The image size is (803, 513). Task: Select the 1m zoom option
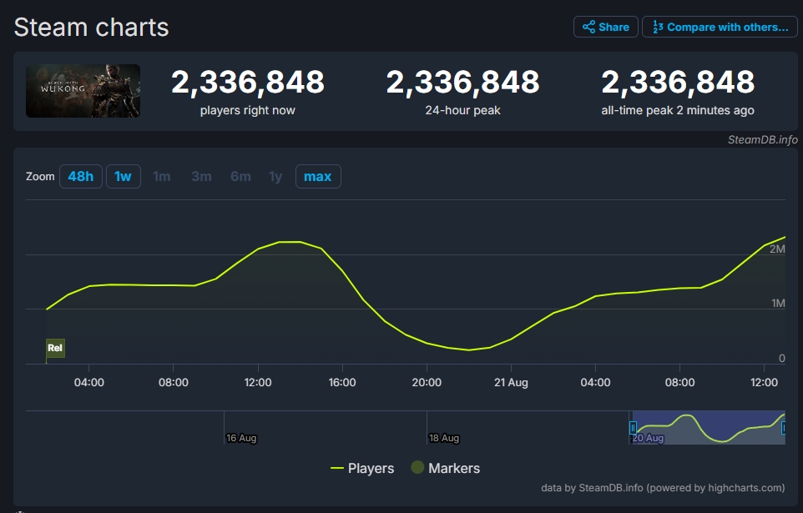coord(162,177)
